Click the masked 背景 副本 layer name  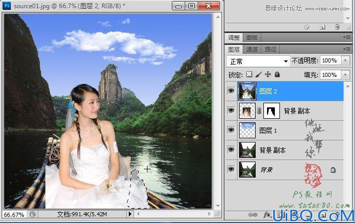(x=297, y=111)
